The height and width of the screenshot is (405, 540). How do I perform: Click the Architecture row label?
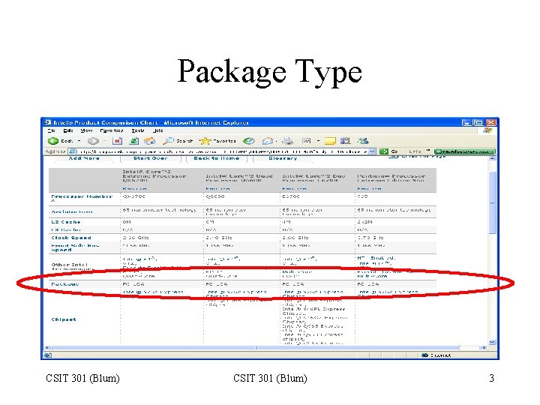click(x=72, y=211)
